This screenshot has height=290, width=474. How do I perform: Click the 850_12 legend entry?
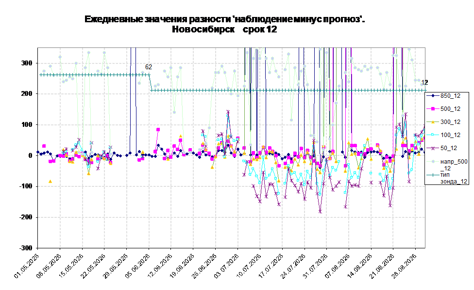click(447, 96)
